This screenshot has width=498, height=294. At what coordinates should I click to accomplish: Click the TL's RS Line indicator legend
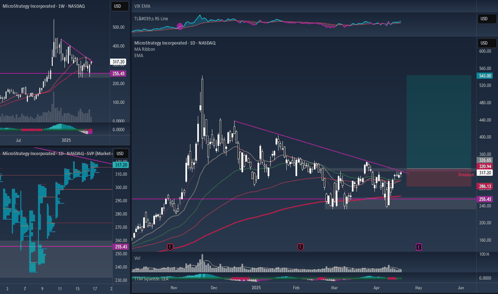tap(151, 19)
